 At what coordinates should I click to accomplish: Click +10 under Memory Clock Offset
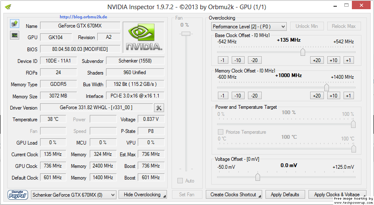coord(334,96)
